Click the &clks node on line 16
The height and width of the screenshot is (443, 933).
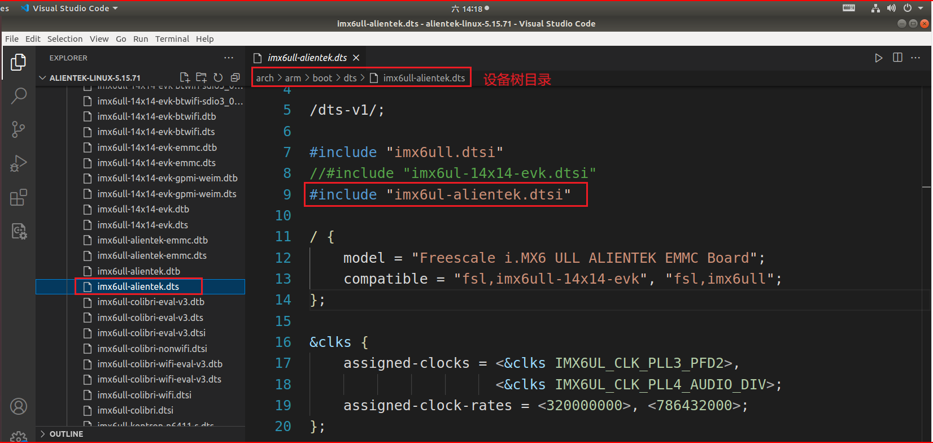tap(330, 342)
